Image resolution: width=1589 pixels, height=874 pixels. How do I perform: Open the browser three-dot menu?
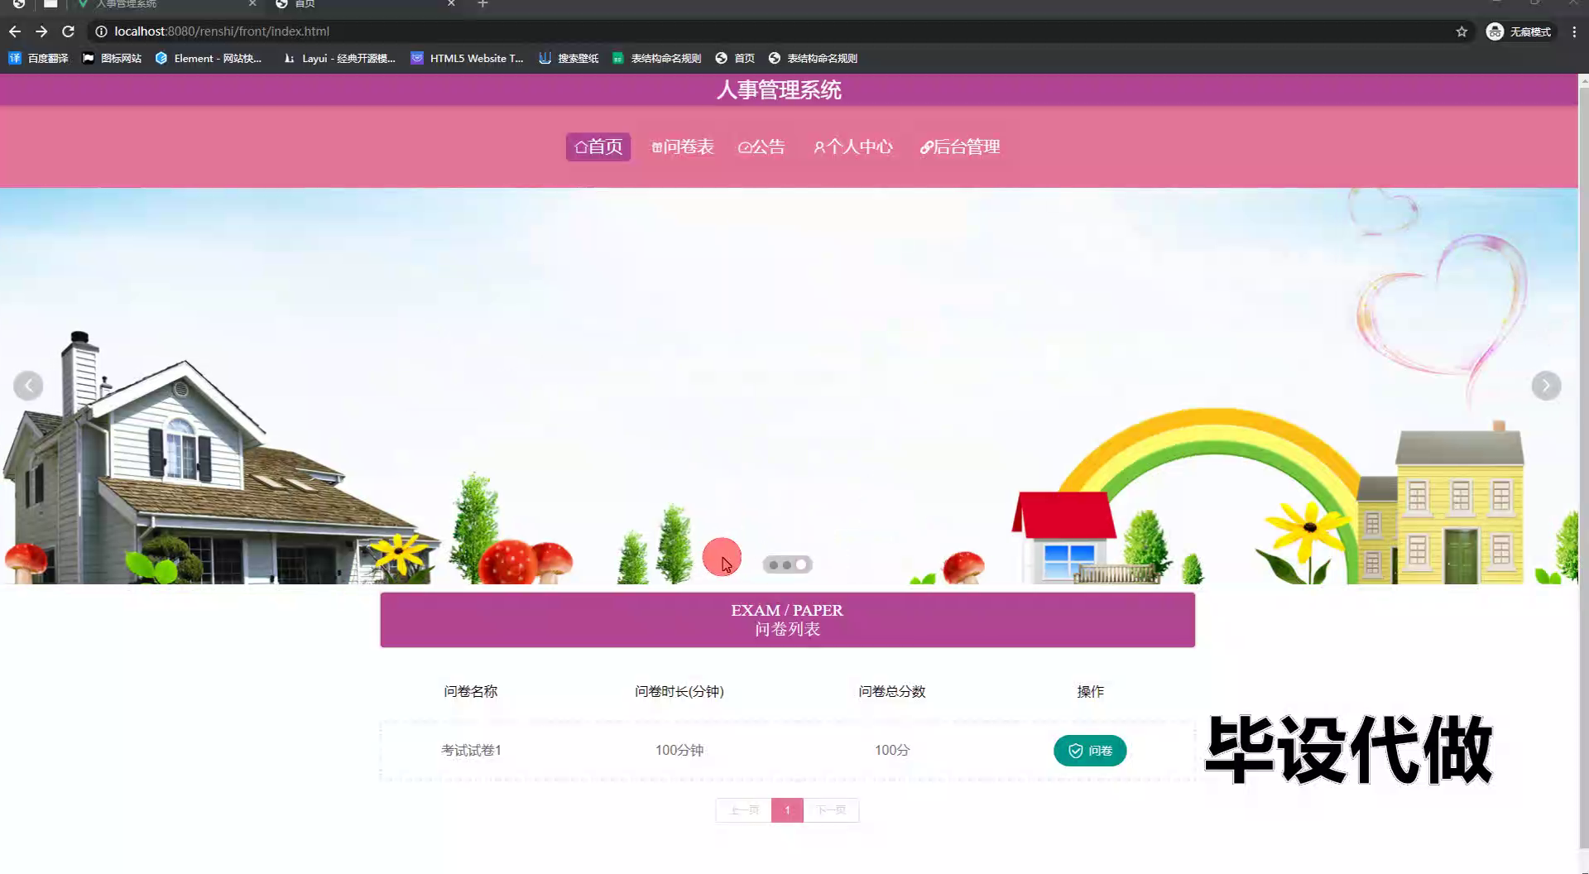[x=1574, y=31]
